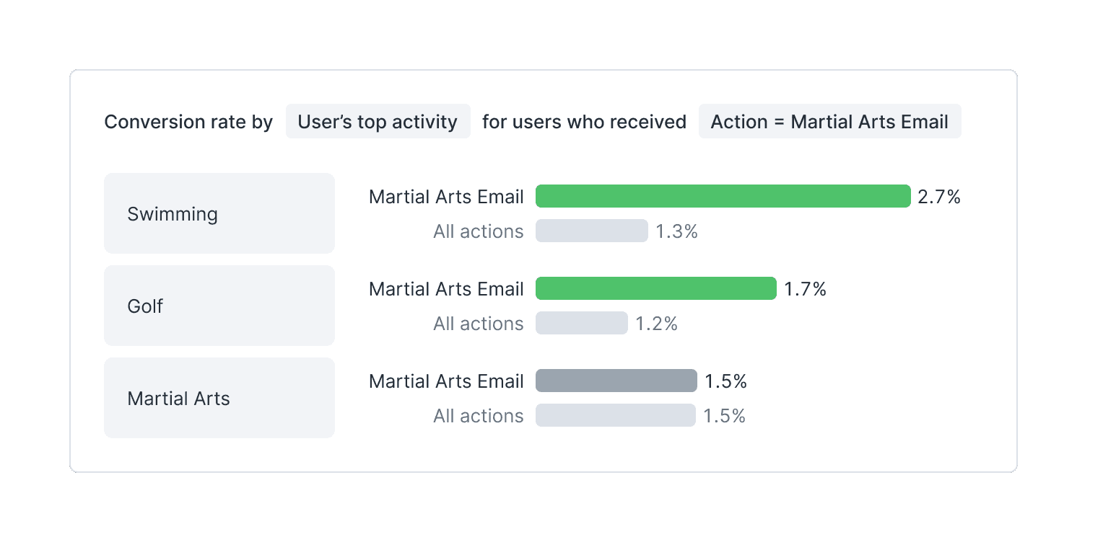Screen dimensions: 1103x542
Task: Click the dark gray Martial Arts Email bar
Action: [x=616, y=381]
